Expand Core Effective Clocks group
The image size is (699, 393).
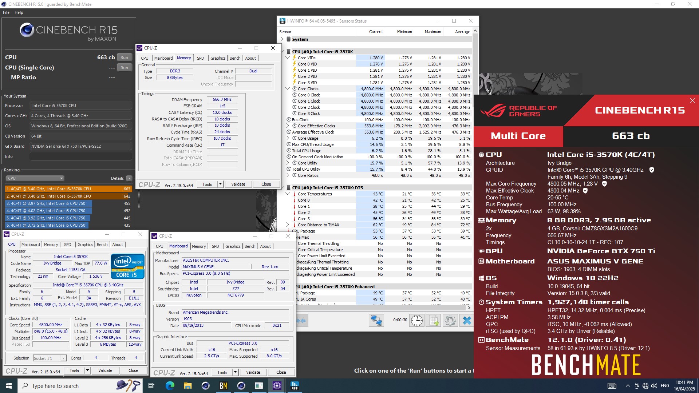coord(288,126)
